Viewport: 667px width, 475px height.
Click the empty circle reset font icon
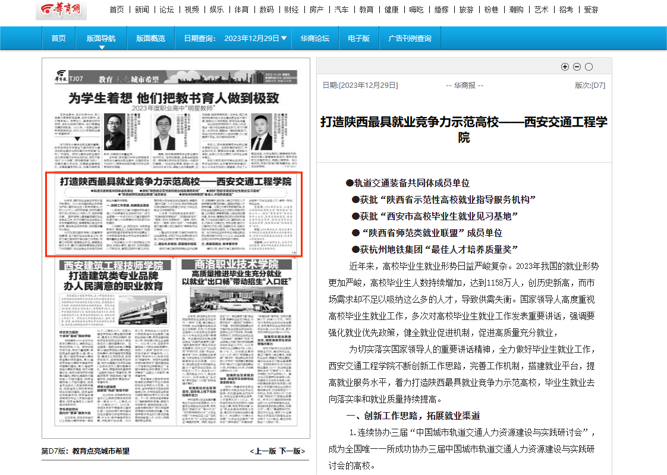[x=589, y=67]
